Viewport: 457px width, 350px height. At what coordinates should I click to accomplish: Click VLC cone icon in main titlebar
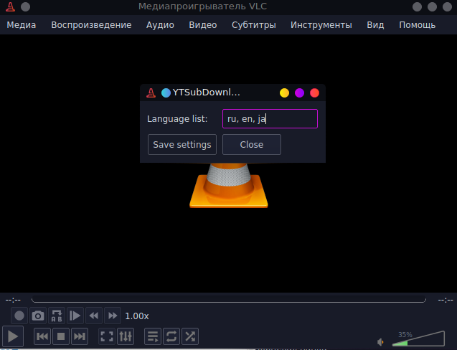(x=11, y=6)
